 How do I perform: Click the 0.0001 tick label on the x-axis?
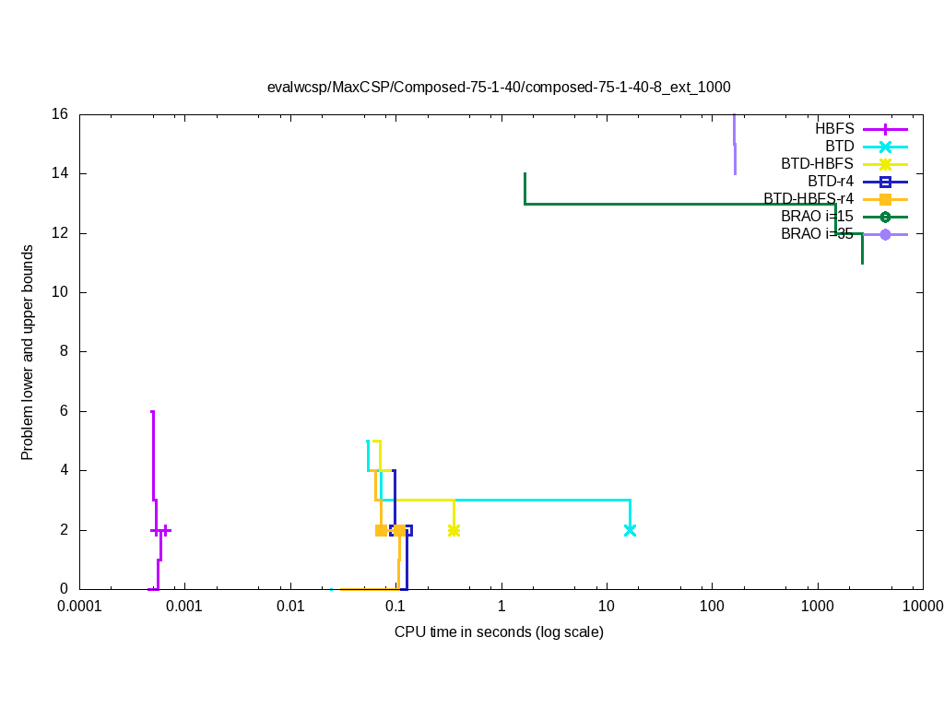79,607
